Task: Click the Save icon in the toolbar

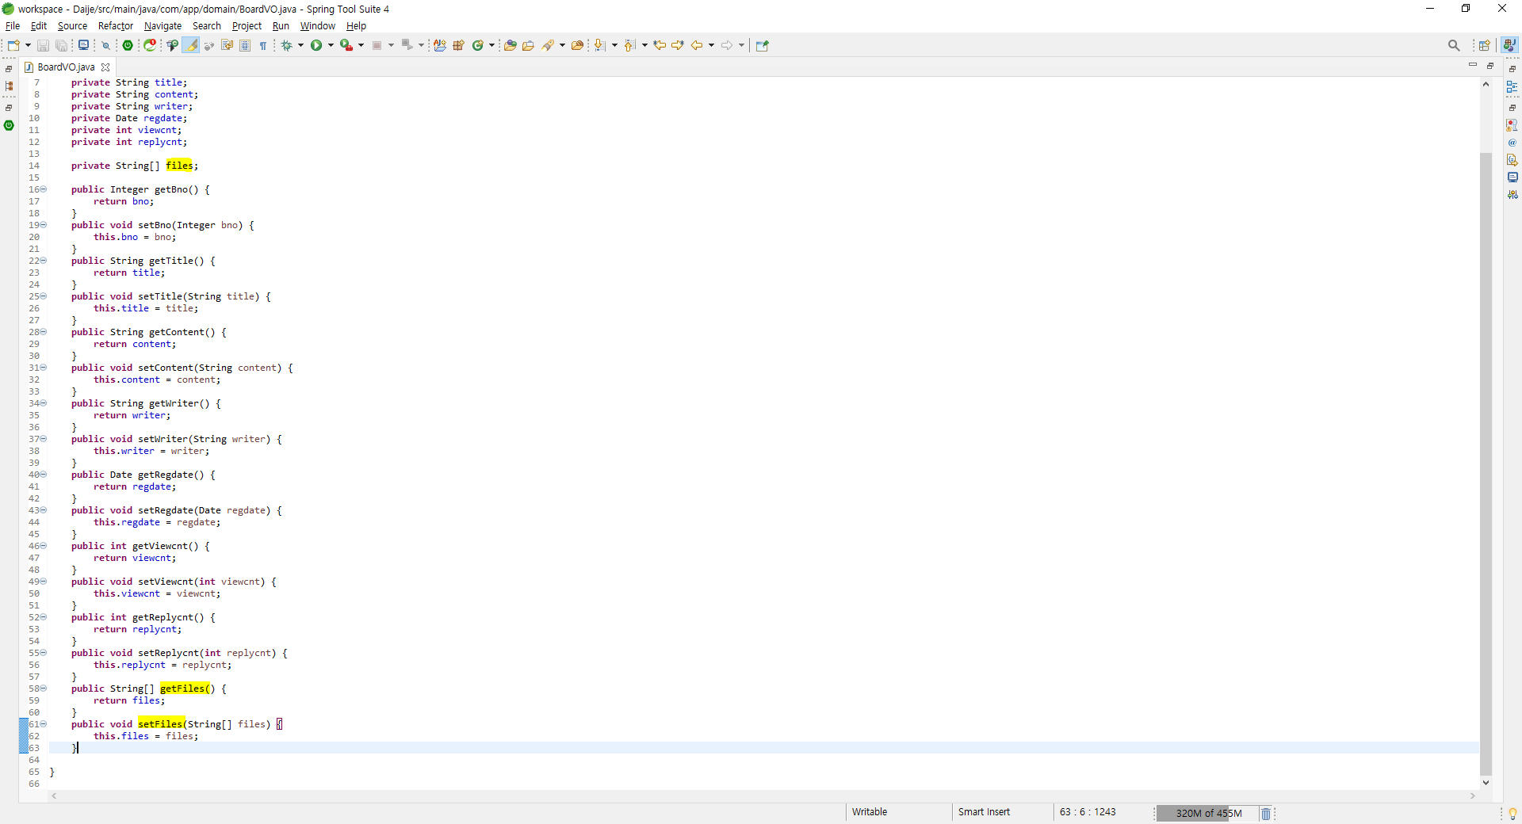Action: 43,45
